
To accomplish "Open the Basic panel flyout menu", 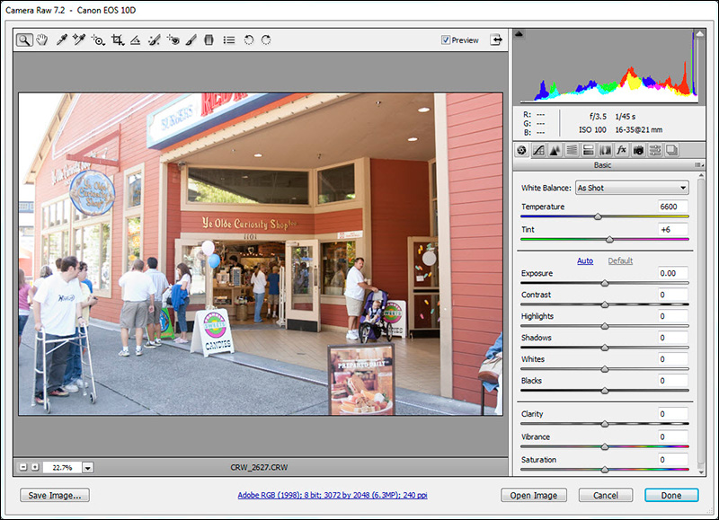I will (699, 165).
